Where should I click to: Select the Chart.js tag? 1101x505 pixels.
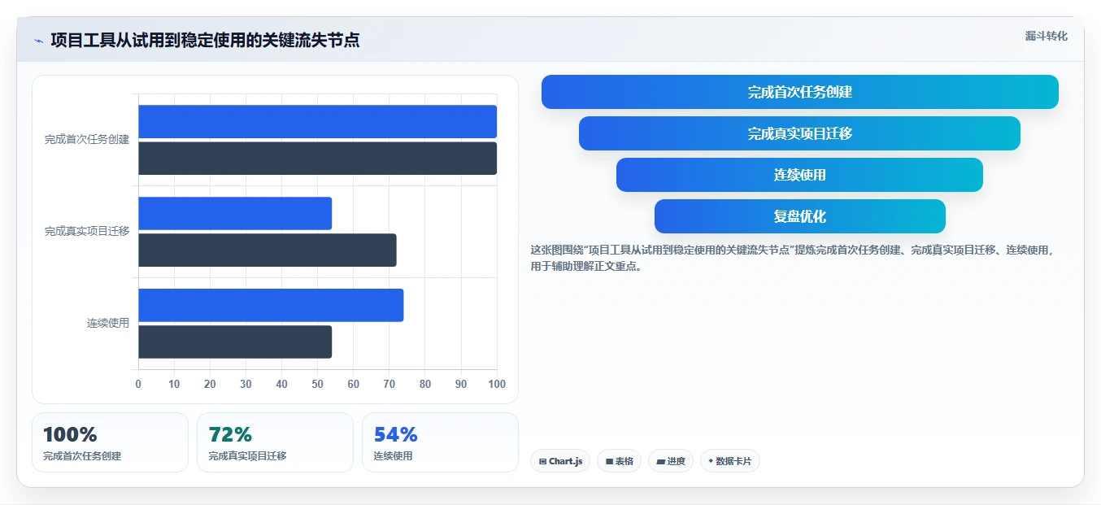coord(560,461)
